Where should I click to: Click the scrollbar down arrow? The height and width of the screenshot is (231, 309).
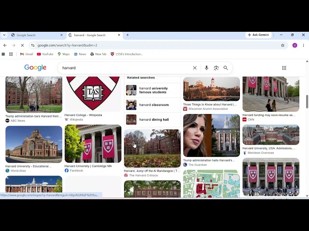point(307,196)
